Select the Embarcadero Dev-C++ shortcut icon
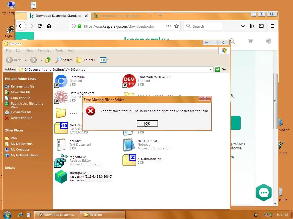The image size is (293, 219). pyautogui.click(x=129, y=81)
